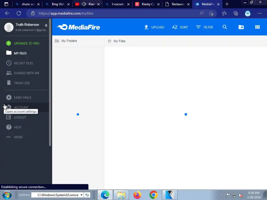267x200 pixels.
Task: Open the Windows Start menu
Action: click(7, 195)
